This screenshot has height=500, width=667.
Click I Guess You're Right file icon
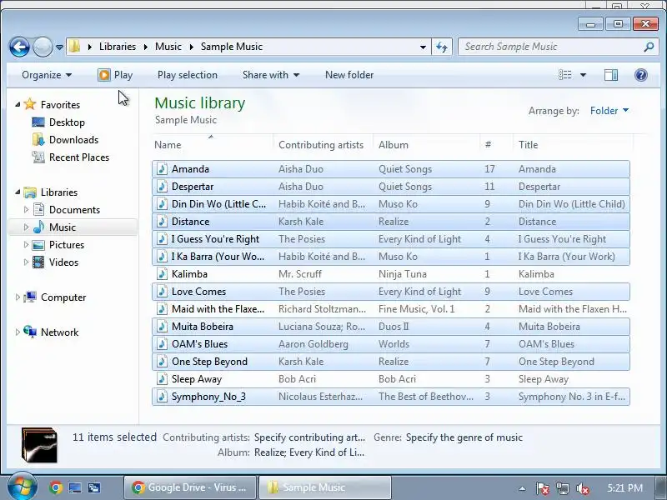(162, 239)
